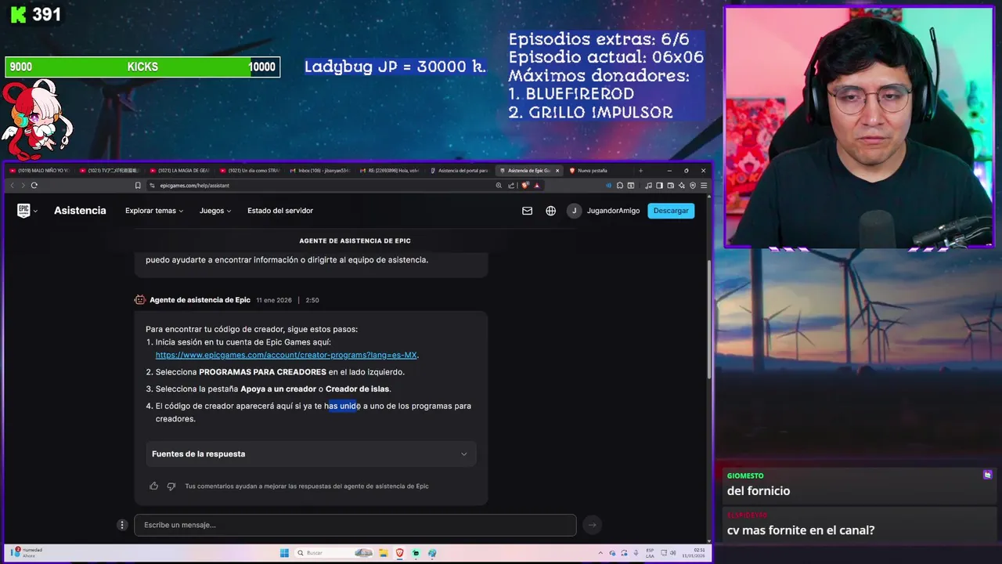Screen dimensions: 1002x564
Task: Click the Epic Games logo
Action: pyautogui.click(x=23, y=210)
